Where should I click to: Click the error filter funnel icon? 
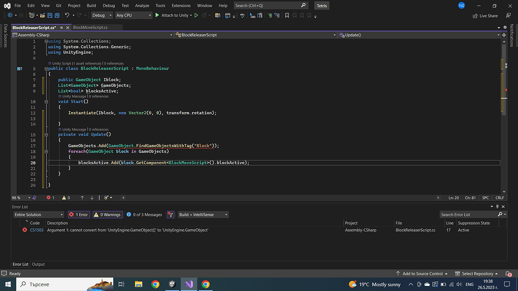(x=170, y=215)
